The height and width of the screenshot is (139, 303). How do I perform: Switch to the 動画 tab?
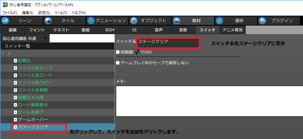click(x=86, y=30)
